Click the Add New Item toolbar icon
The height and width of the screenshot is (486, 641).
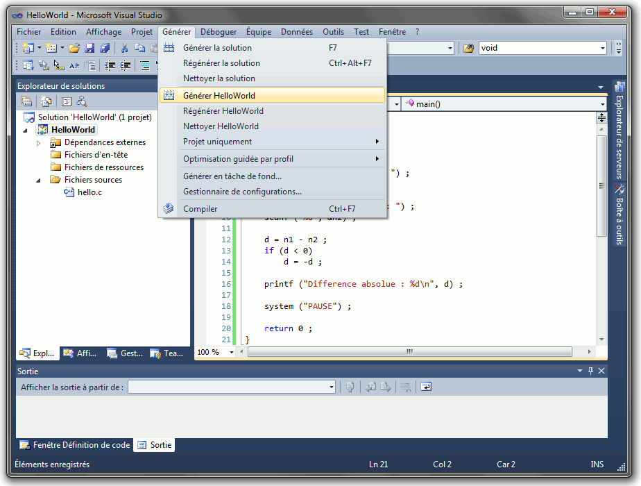tap(51, 49)
